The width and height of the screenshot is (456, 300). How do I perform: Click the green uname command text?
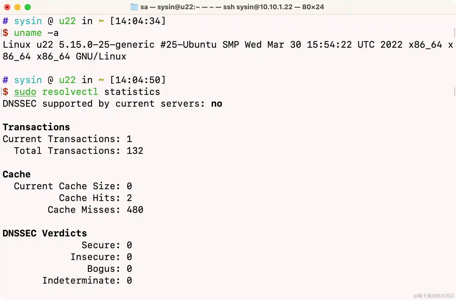(x=27, y=33)
